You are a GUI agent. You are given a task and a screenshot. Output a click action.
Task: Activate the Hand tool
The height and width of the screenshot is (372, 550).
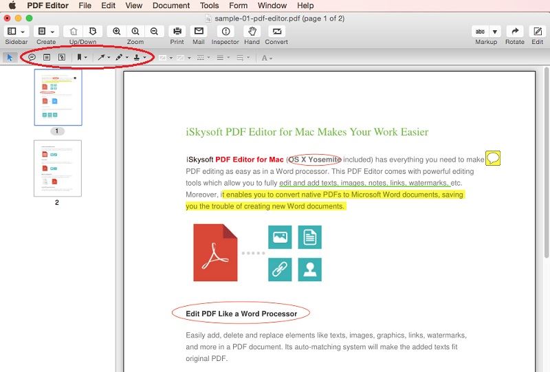pos(252,31)
